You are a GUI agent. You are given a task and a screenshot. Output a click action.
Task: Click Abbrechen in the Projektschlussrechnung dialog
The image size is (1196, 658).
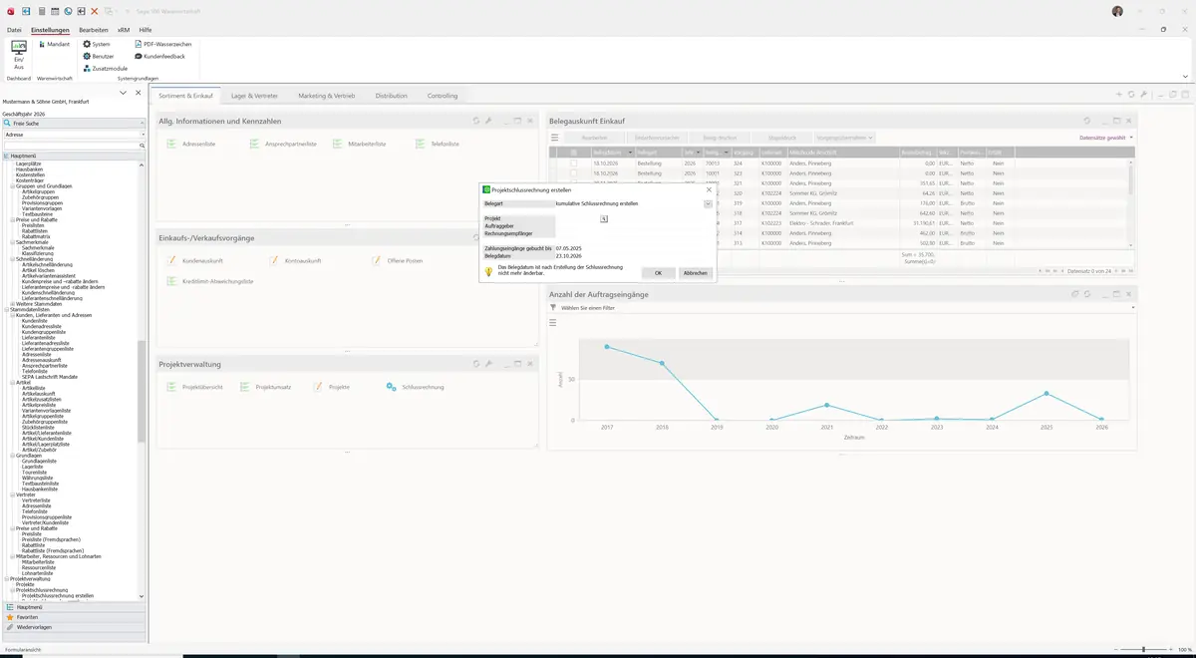(696, 272)
